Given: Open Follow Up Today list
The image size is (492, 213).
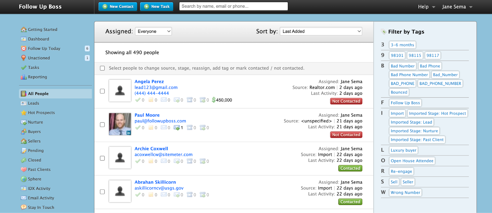Looking at the screenshot, I should pyautogui.click(x=44, y=49).
